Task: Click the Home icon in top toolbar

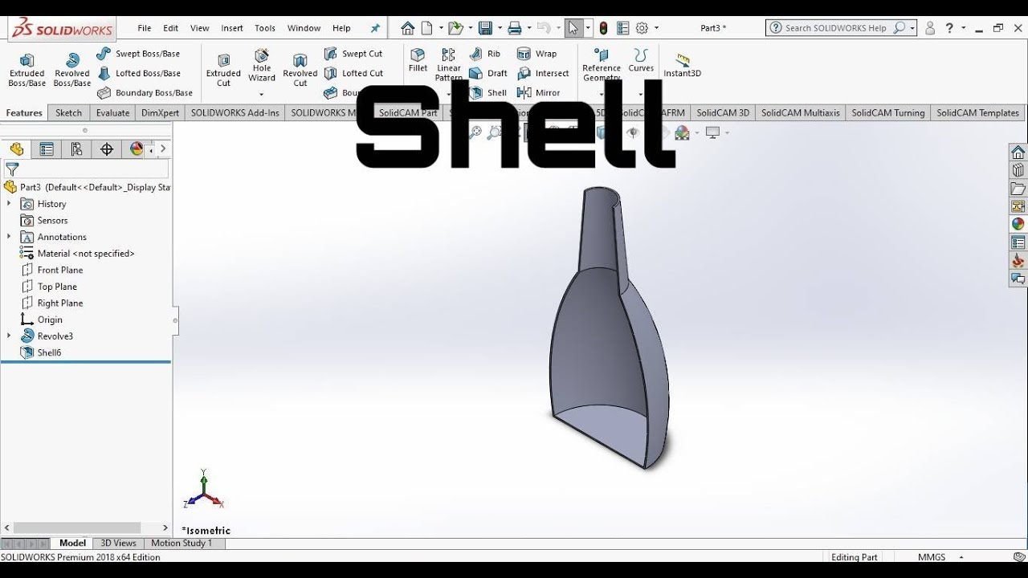Action: (x=408, y=28)
